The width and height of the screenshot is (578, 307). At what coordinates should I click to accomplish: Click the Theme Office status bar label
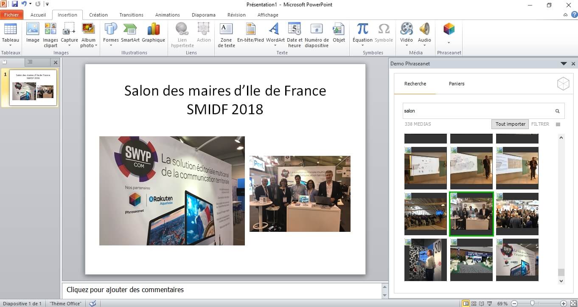tap(65, 304)
